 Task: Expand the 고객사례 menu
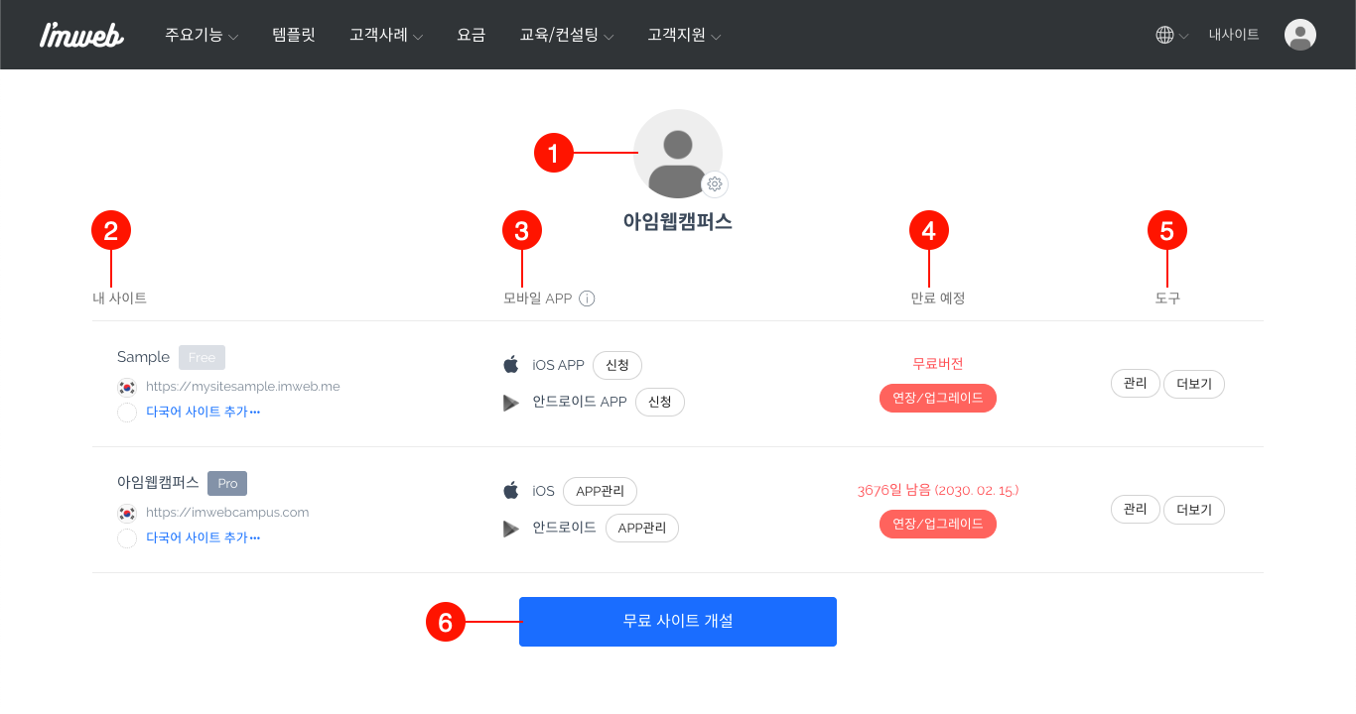pyautogui.click(x=386, y=35)
